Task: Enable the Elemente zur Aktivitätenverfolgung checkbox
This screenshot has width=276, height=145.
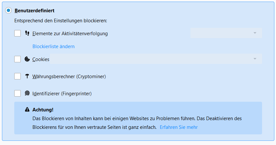Action: tap(17, 33)
